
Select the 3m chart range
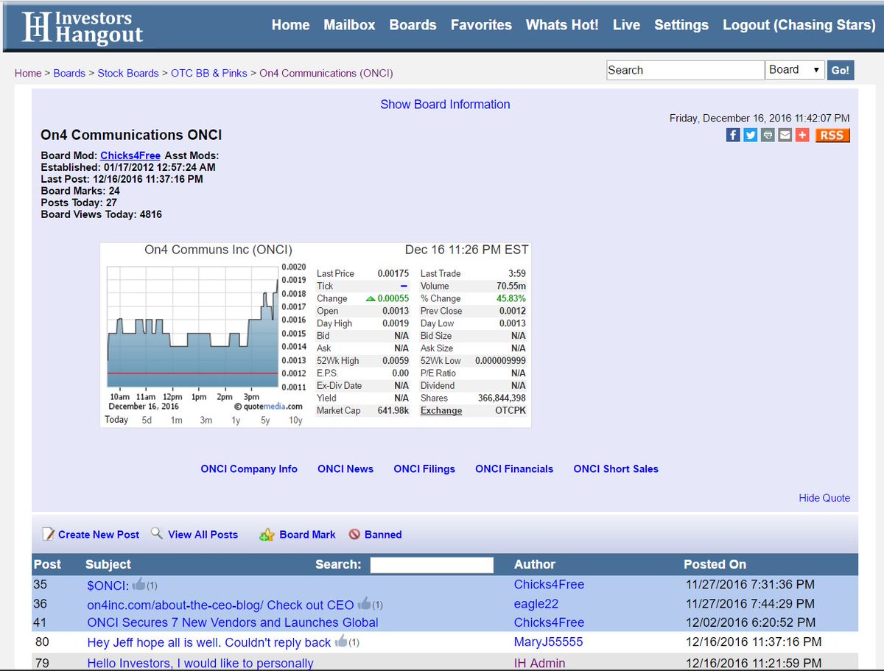[x=206, y=420]
